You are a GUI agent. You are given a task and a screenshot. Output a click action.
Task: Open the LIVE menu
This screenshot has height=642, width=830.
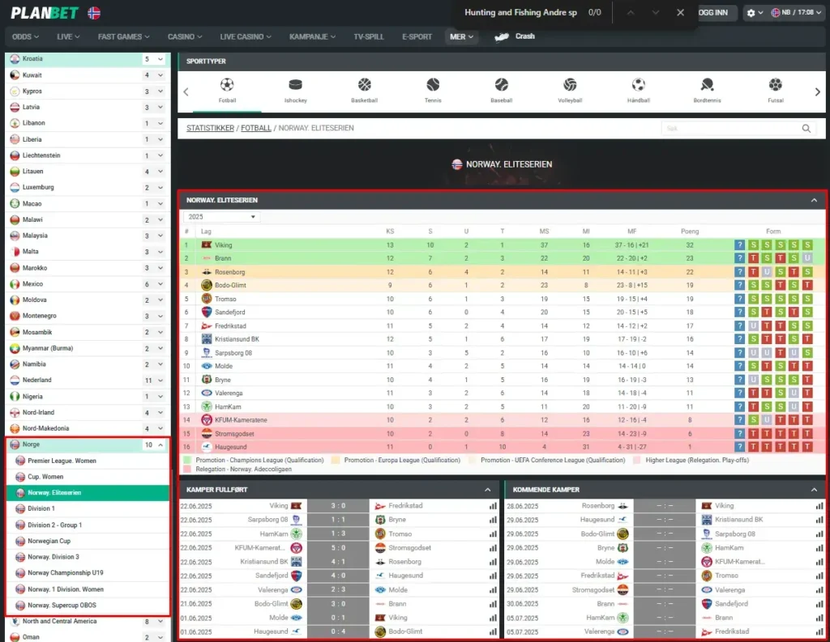point(68,36)
